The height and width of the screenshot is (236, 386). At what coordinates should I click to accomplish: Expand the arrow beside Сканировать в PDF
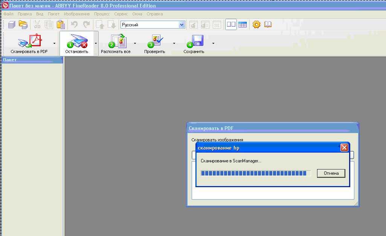[55, 43]
